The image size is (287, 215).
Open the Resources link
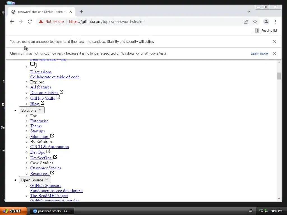click(40, 174)
